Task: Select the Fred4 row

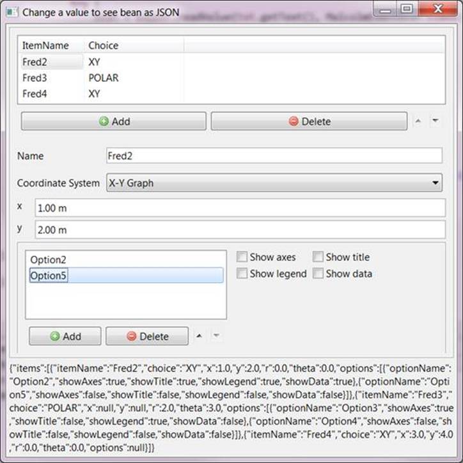Action: [231, 94]
